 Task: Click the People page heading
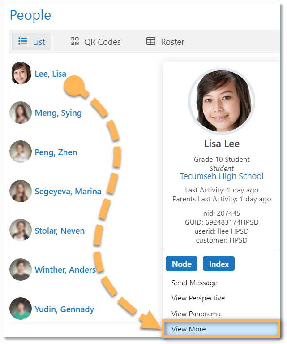[30, 15]
